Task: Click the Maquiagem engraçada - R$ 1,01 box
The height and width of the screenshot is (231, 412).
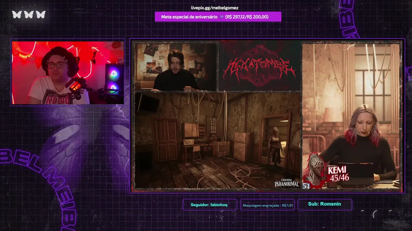Action: (x=267, y=205)
